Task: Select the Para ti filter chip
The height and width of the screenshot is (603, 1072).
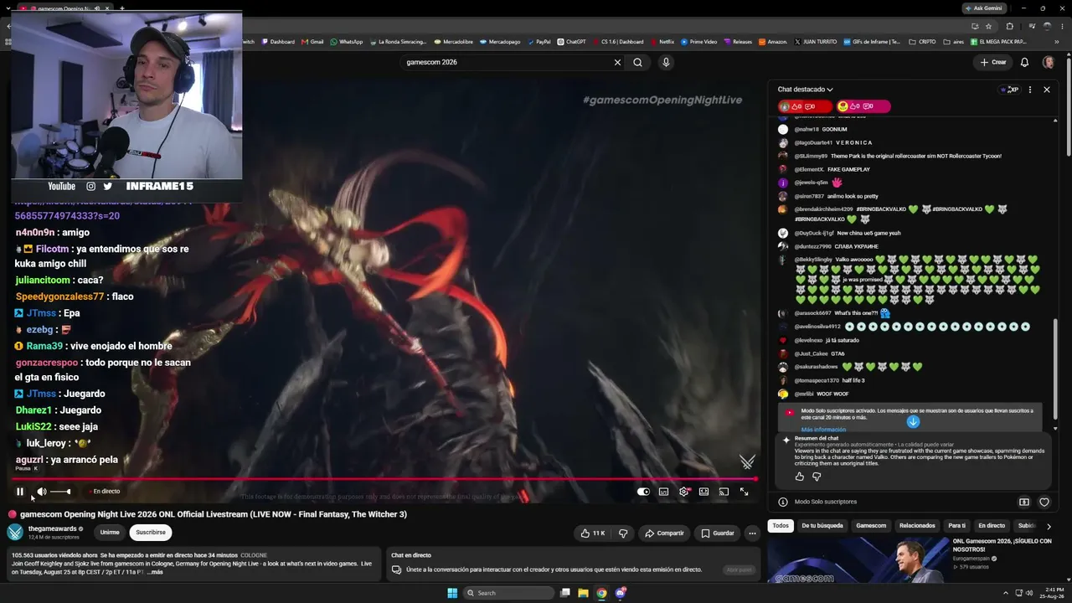Action: point(956,526)
